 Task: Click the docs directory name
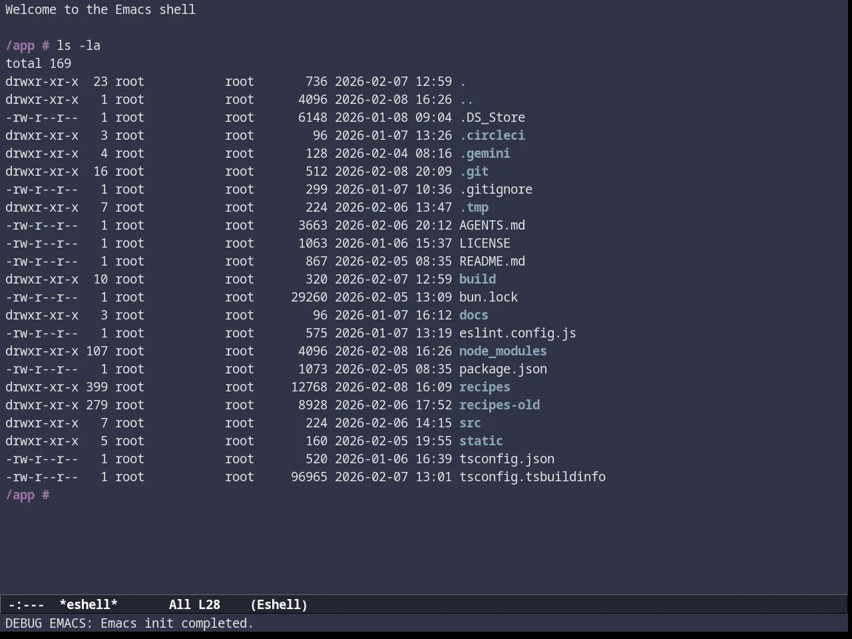point(474,315)
